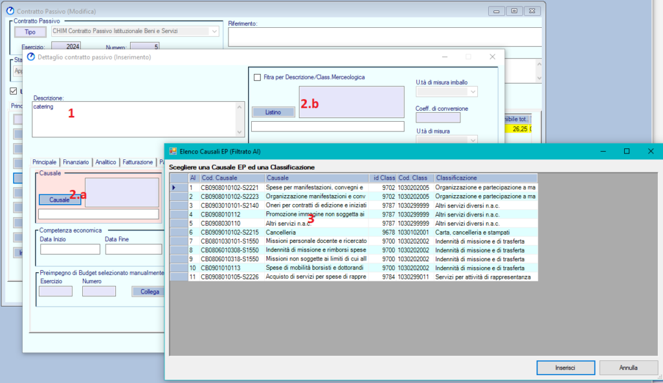
Task: Select code CB0908030110
Action: point(221,224)
